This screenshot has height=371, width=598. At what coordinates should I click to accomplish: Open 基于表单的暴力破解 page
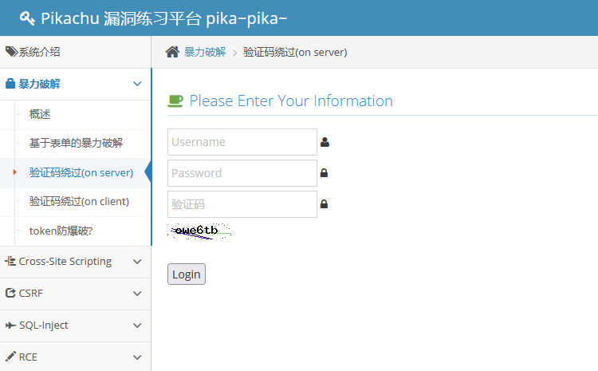pyautogui.click(x=76, y=143)
